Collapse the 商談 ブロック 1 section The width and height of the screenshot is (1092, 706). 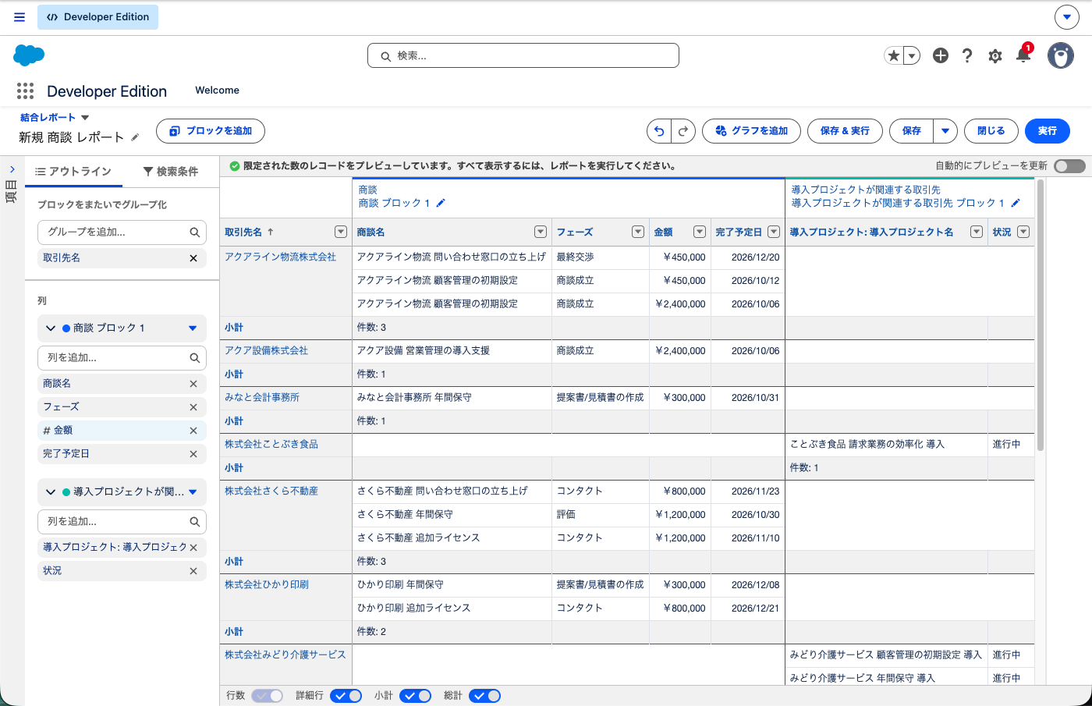tap(51, 328)
